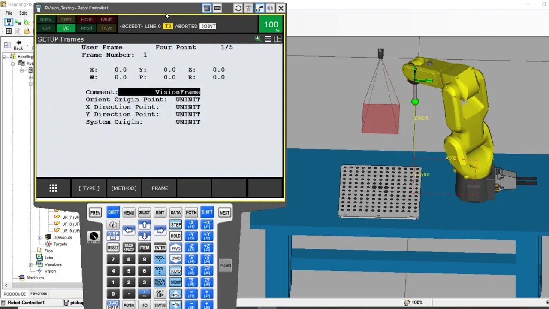Viewport: 549px width, 309px height.
Task: Click the FCTN key on the pendant
Action: pos(191,212)
